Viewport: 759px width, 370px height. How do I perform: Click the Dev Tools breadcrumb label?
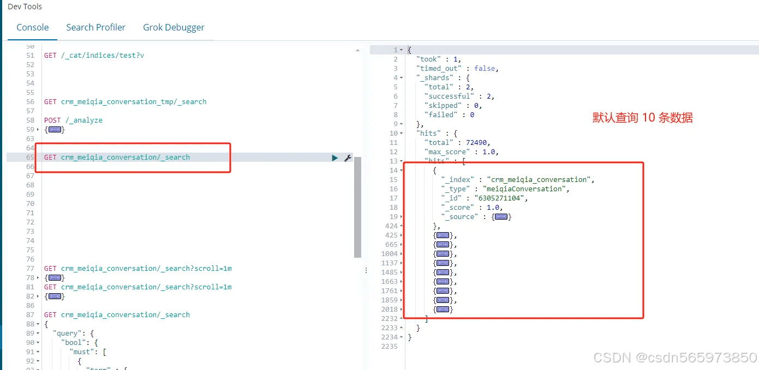(x=25, y=7)
